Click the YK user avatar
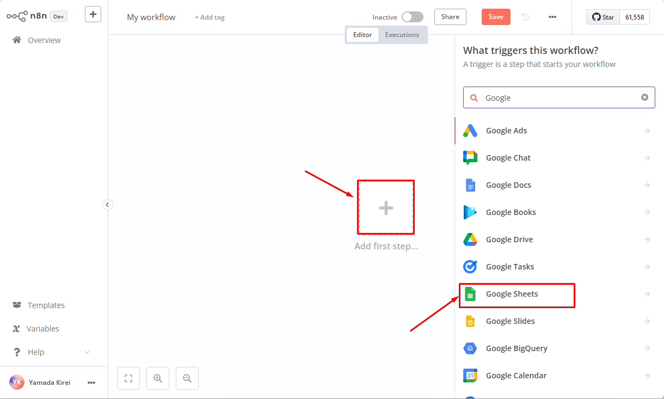 17,382
